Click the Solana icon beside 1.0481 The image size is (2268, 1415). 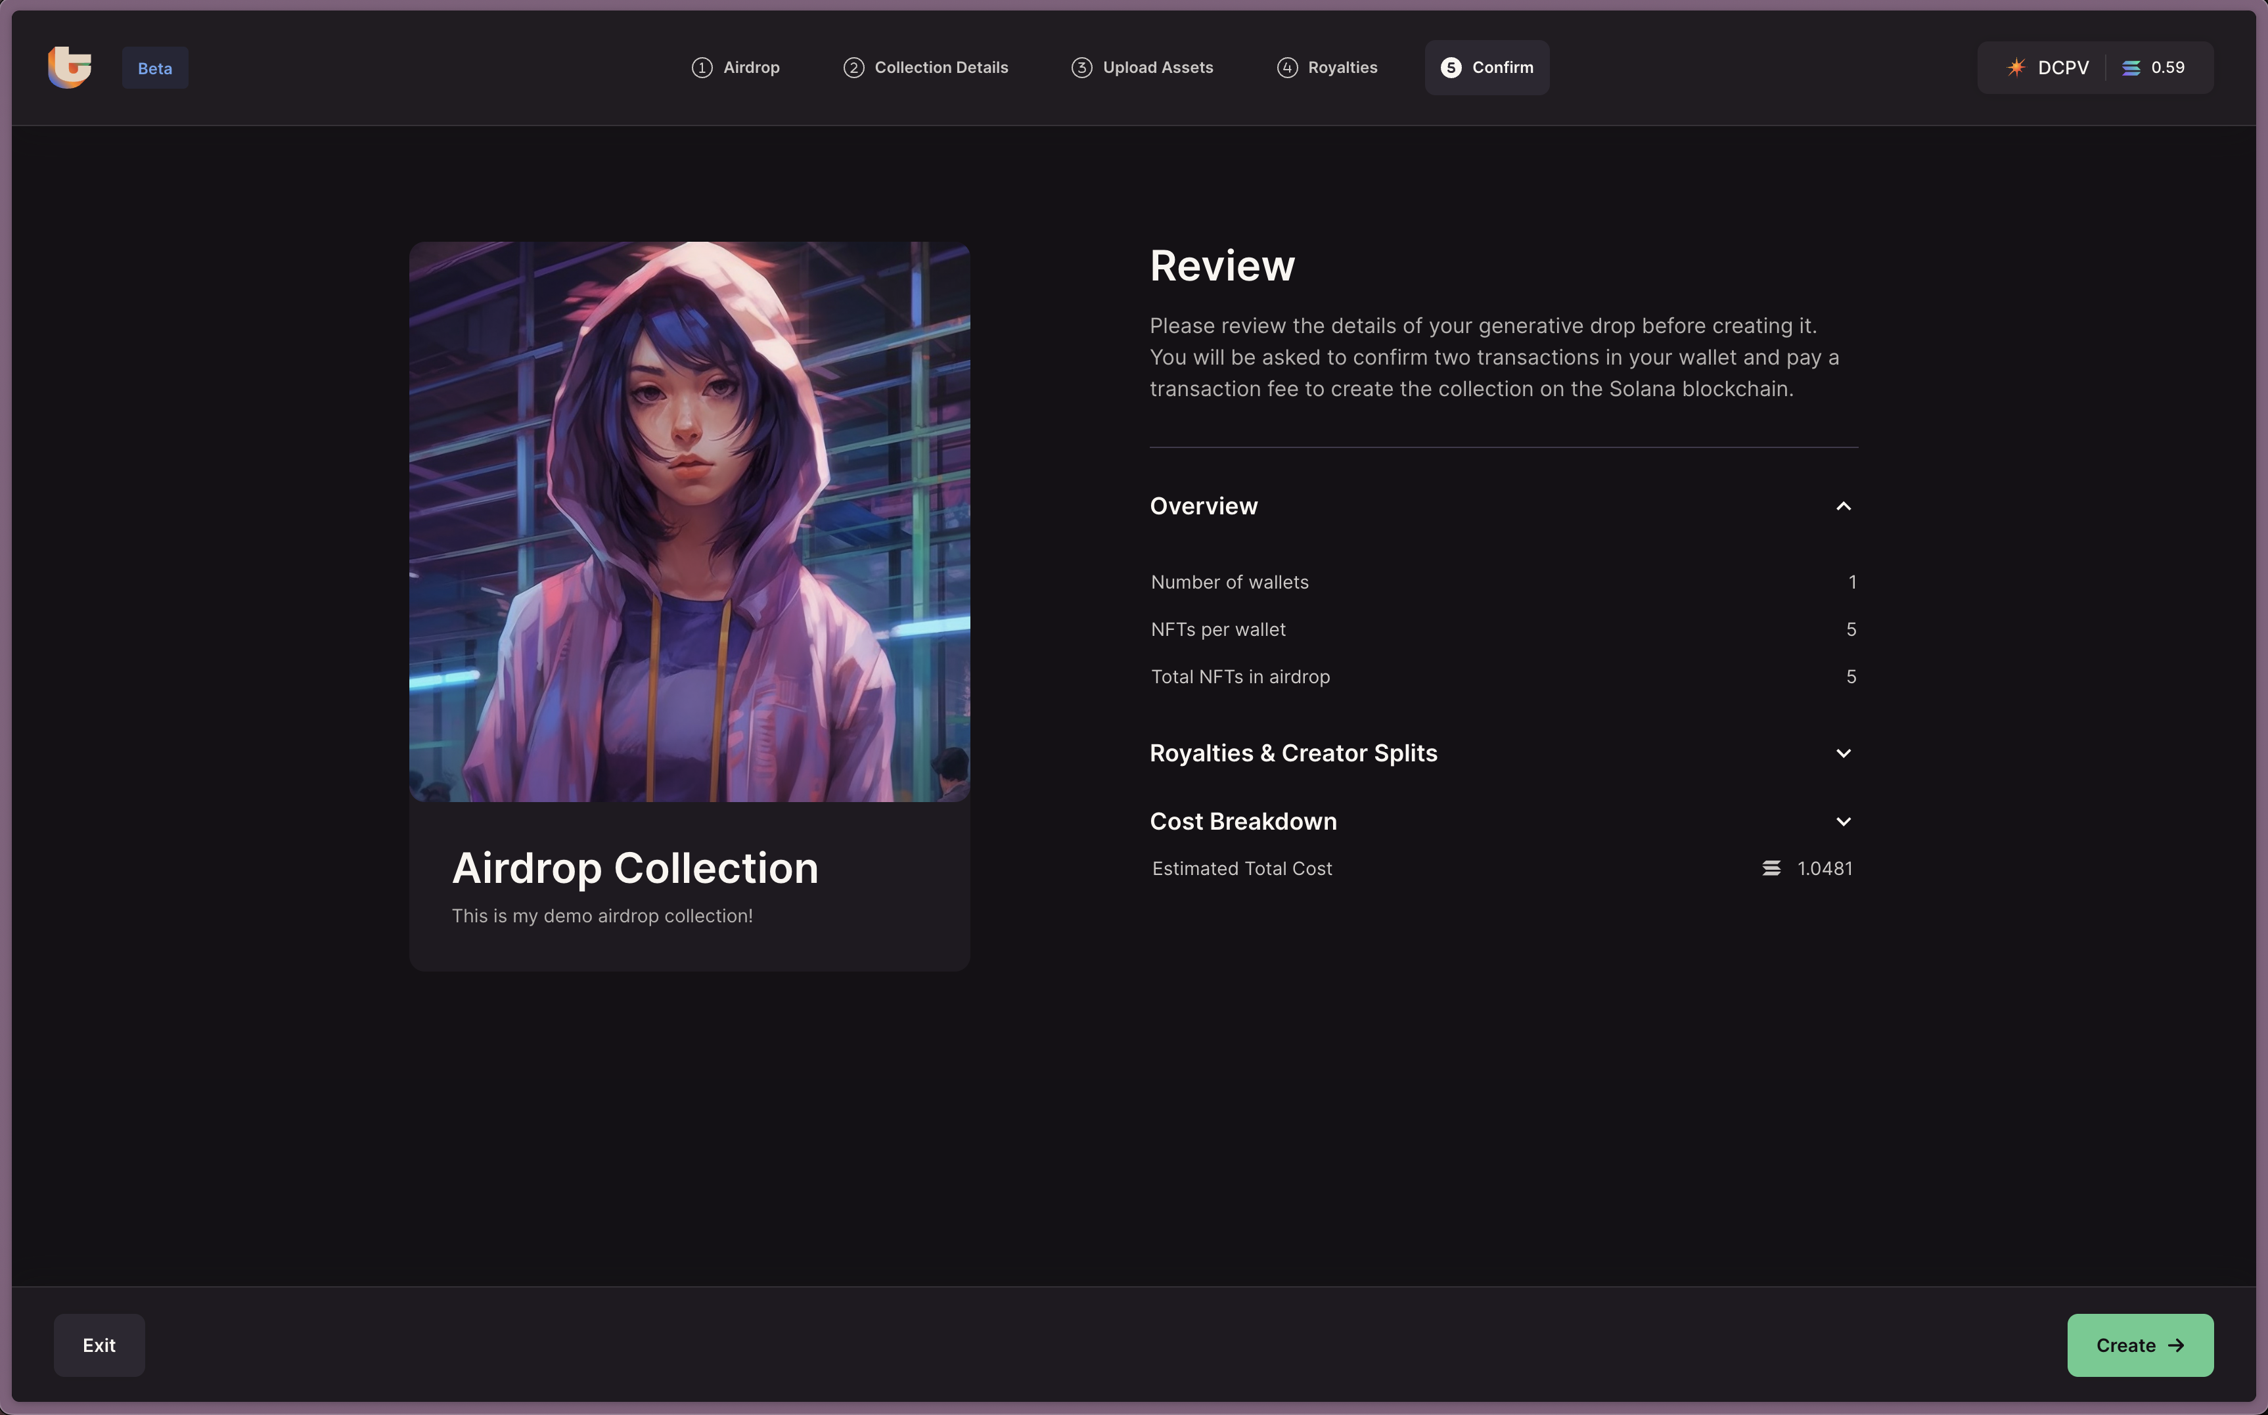1771,868
